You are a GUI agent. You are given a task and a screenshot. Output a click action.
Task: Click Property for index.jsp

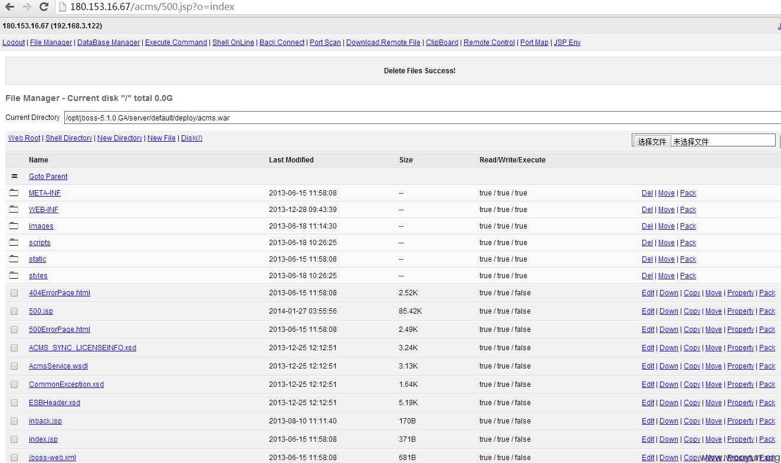click(x=740, y=439)
